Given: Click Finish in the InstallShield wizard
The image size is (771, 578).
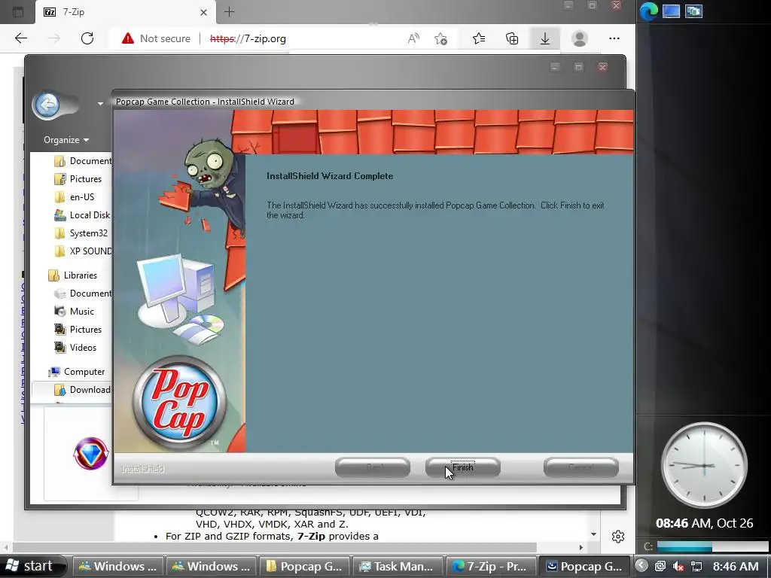Looking at the screenshot, I should (463, 467).
